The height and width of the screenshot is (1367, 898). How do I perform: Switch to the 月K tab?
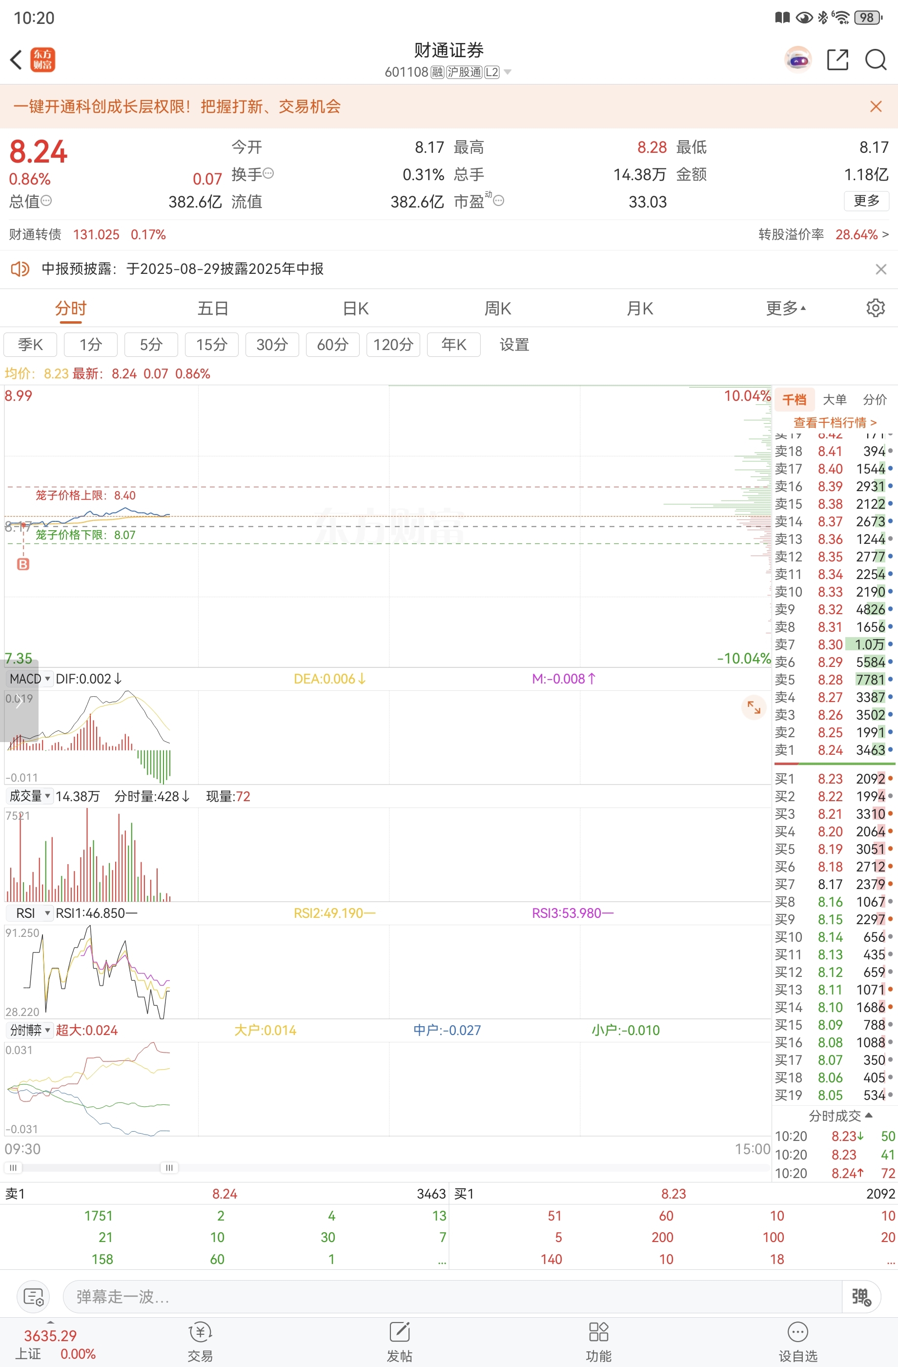click(x=640, y=309)
